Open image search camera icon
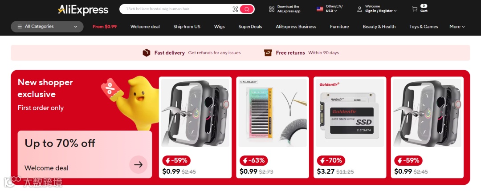 click(235, 9)
